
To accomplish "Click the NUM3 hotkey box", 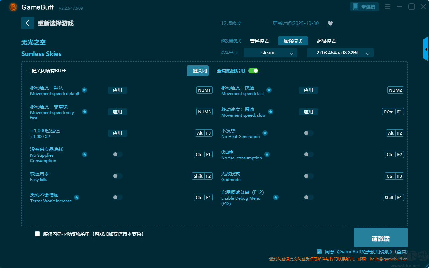I will [x=204, y=112].
